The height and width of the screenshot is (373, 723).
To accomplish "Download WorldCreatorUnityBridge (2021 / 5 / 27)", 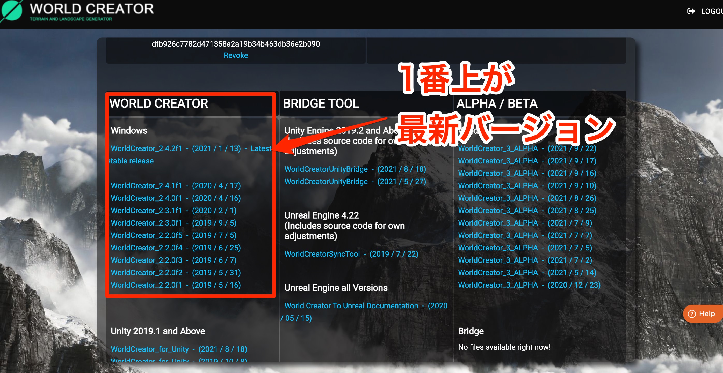I will pyautogui.click(x=355, y=181).
